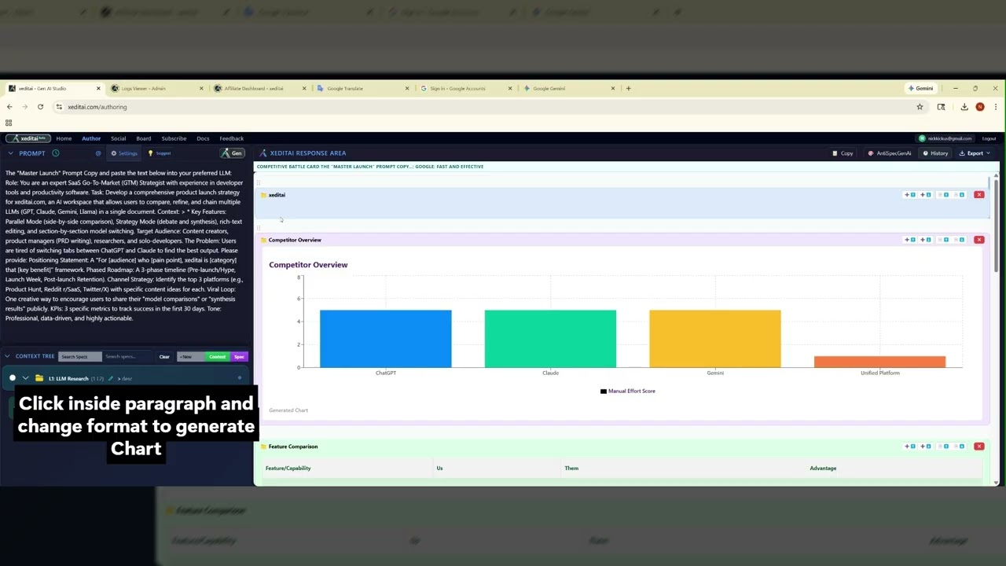Add section below Competitor Overview
The height and width of the screenshot is (566, 1006).
click(925, 240)
